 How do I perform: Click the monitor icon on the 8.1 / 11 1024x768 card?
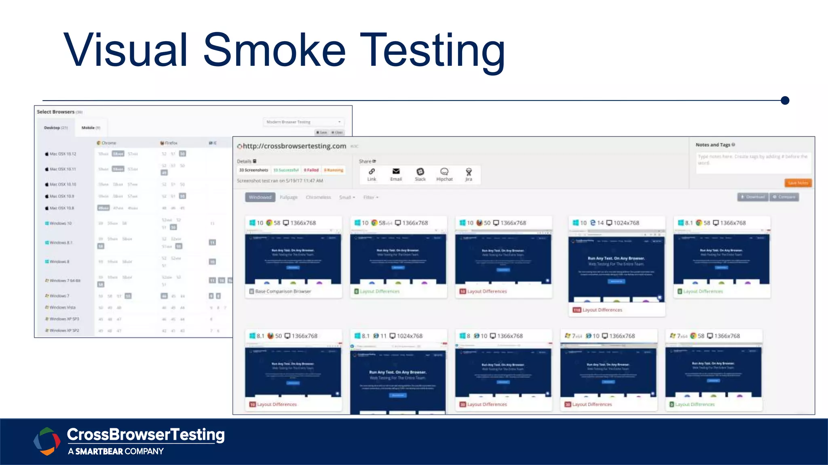coord(392,336)
